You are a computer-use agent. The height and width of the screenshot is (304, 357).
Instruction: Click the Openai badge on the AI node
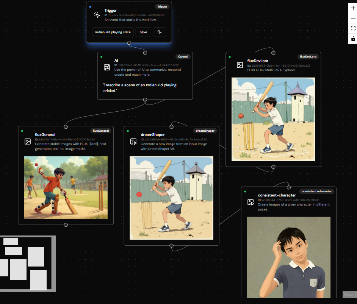(183, 56)
